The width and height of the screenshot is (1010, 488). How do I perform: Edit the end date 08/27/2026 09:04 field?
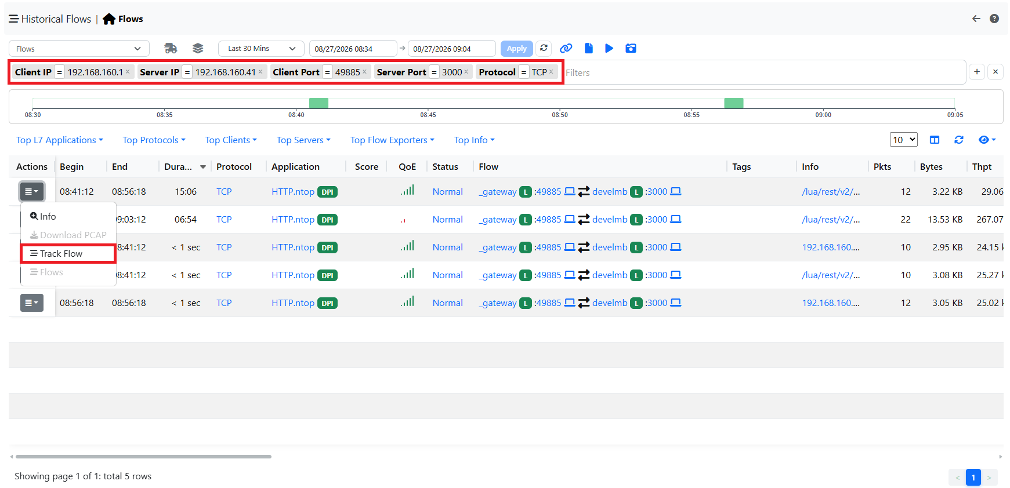pos(451,49)
